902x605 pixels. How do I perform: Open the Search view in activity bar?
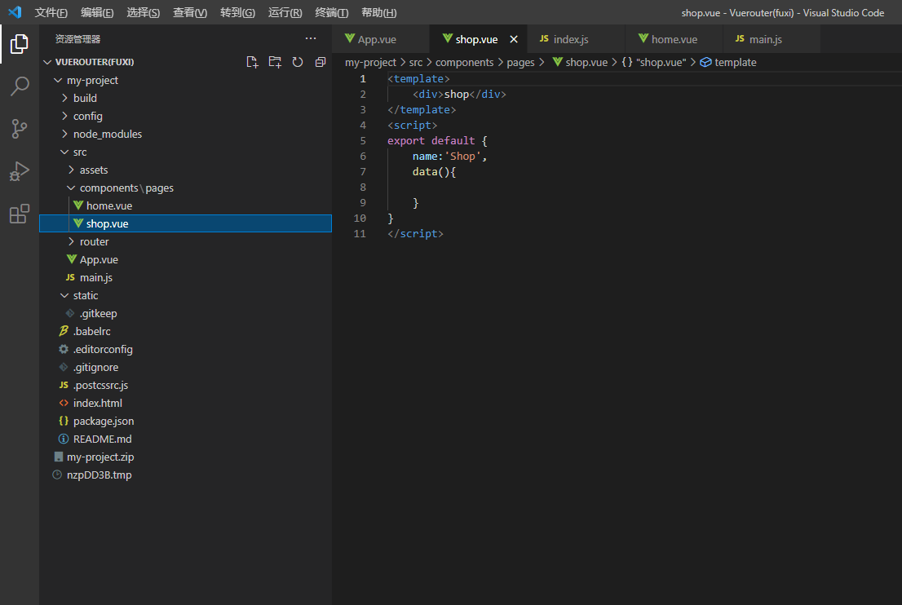pos(19,86)
